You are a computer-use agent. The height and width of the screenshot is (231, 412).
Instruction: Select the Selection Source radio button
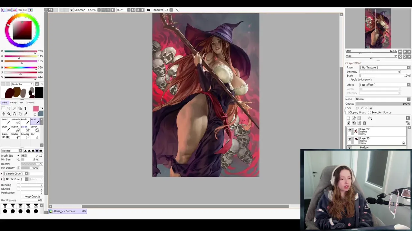point(370,113)
